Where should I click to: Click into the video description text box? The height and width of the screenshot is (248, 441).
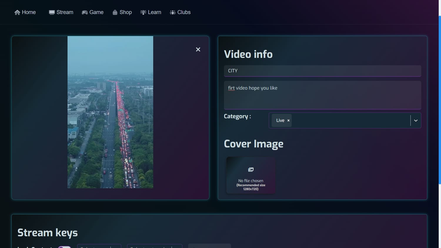point(323,95)
